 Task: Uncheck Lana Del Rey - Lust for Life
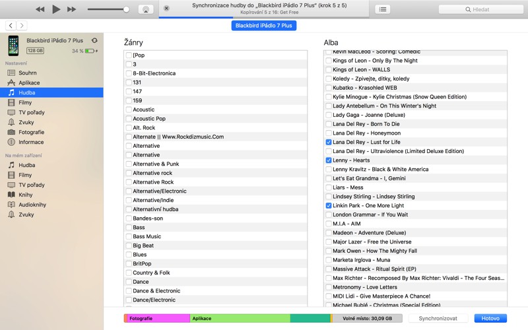(x=329, y=142)
